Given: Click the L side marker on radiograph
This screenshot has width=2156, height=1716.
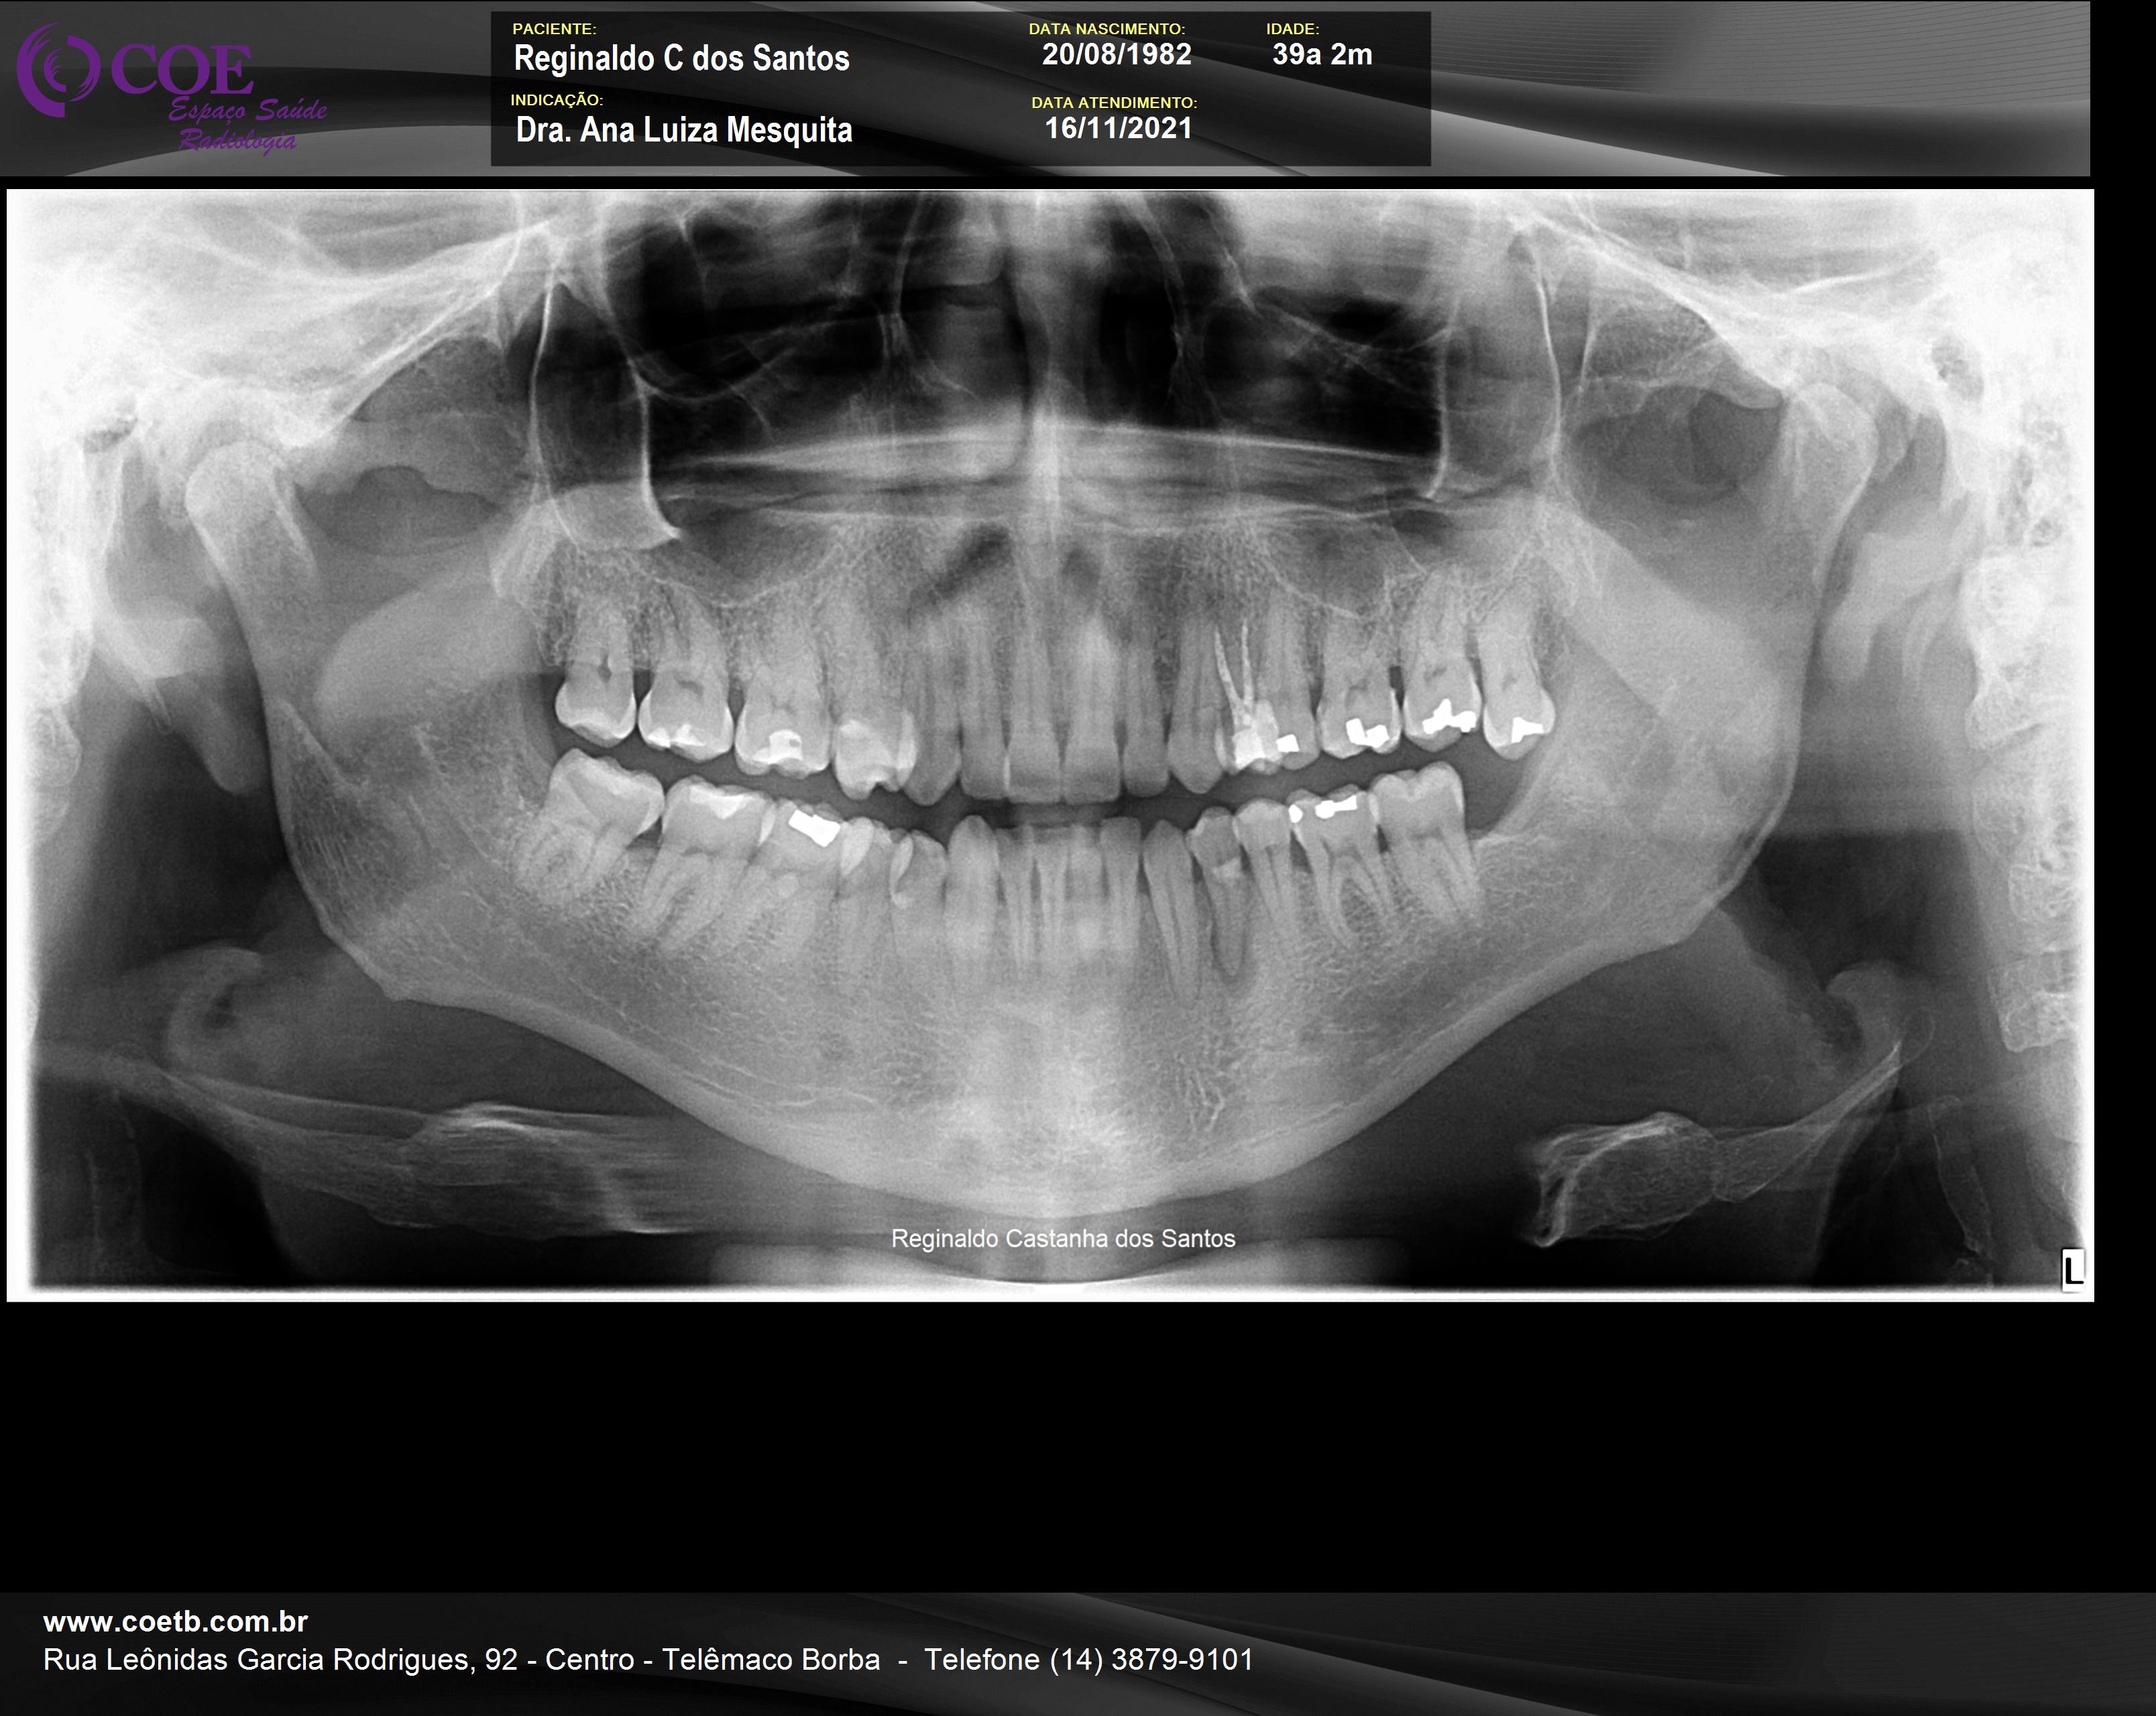Looking at the screenshot, I should click(2073, 1270).
